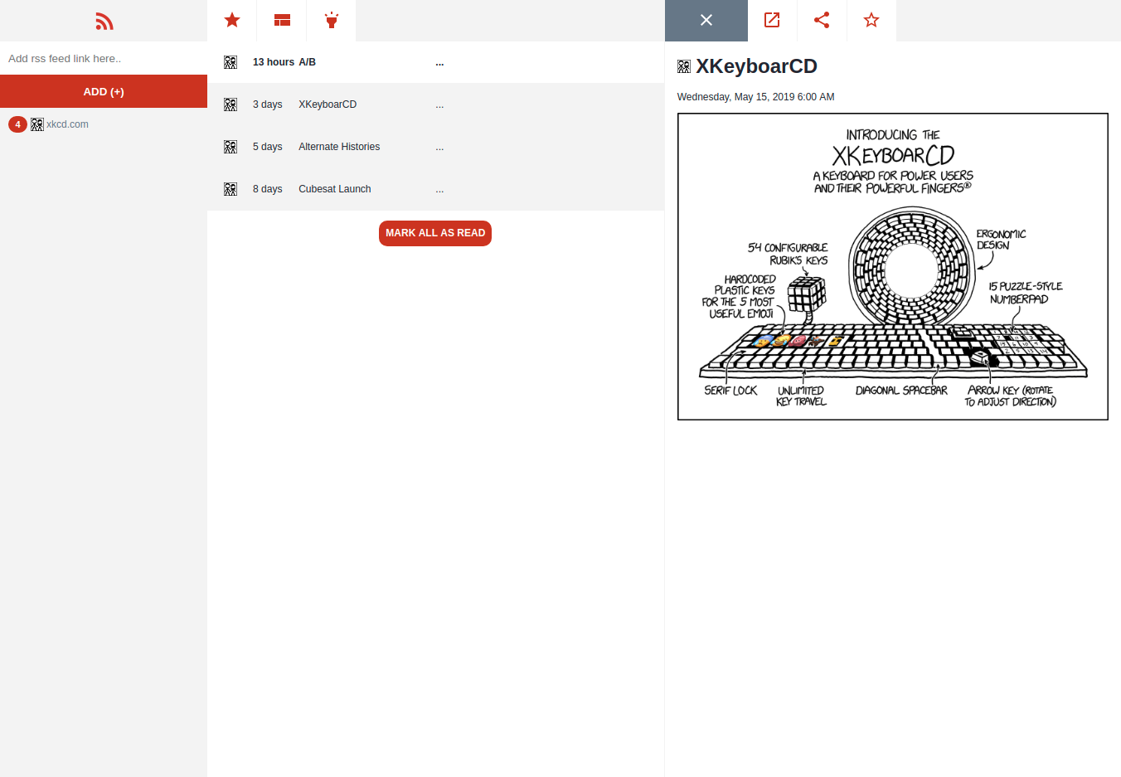Show starred articles with the filled star icon

point(232,20)
